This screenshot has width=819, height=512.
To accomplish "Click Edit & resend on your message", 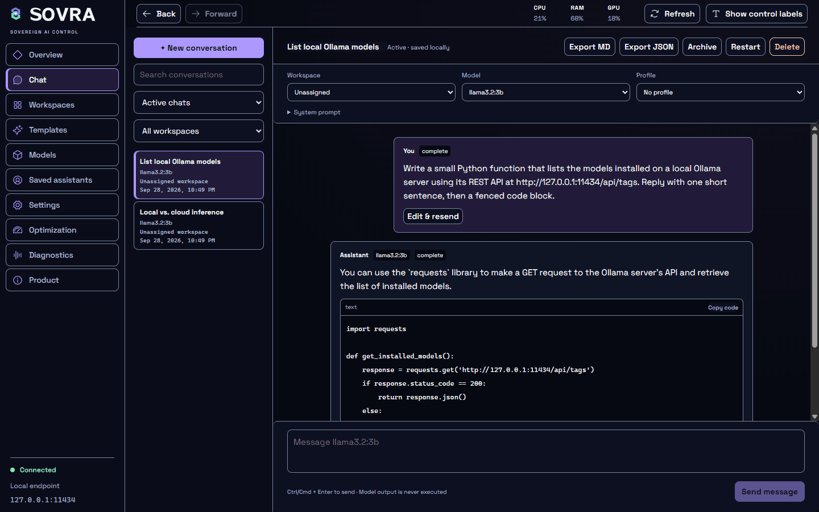I will (x=433, y=216).
